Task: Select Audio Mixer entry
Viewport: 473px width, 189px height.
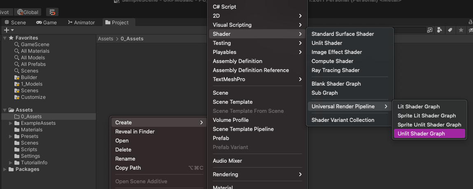Action: click(257, 161)
